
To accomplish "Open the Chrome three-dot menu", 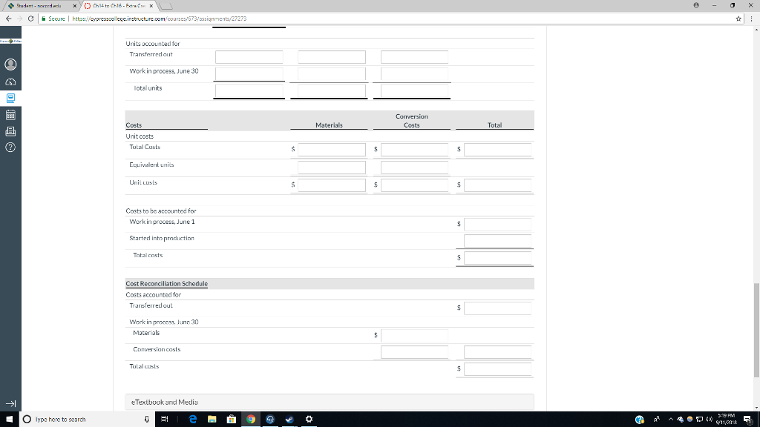I will click(x=751, y=19).
